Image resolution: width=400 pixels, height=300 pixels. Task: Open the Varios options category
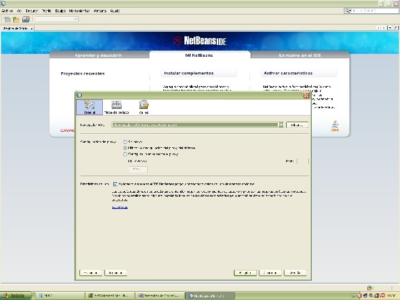(x=144, y=107)
